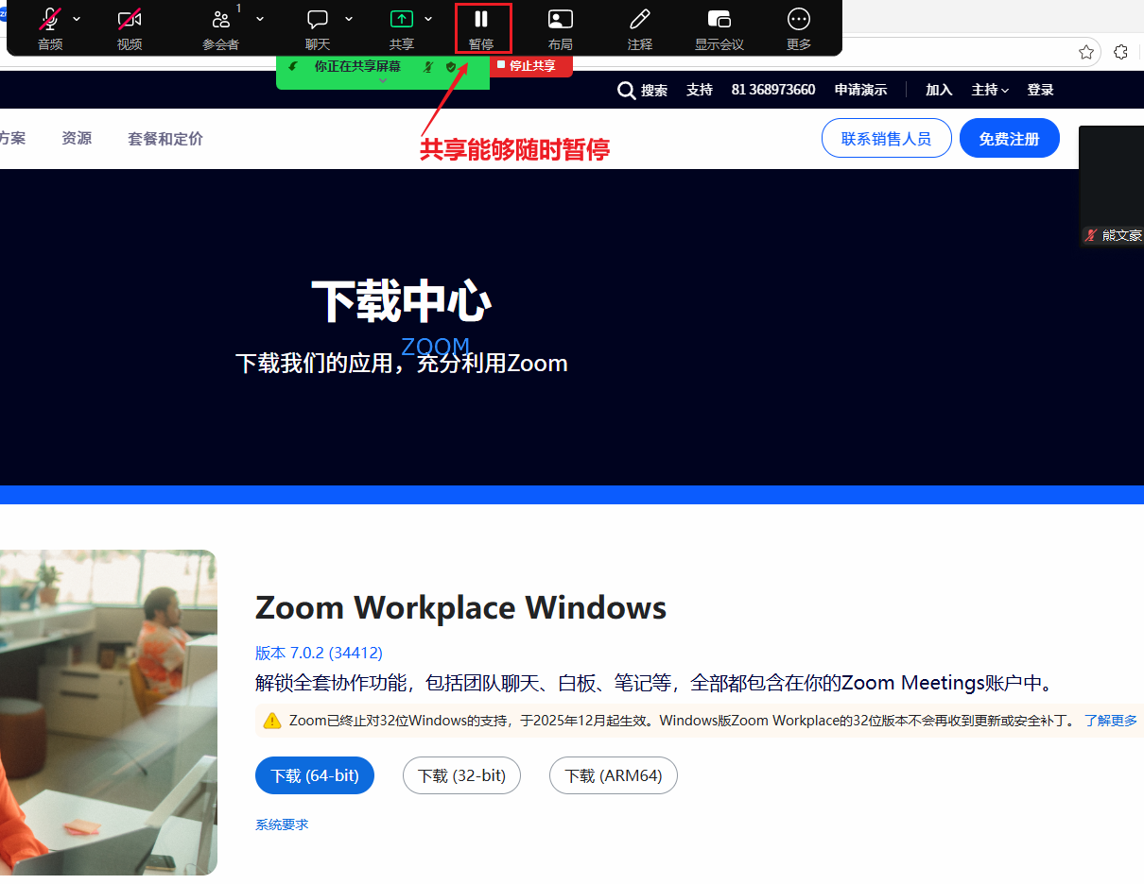Open the 支持 support link
Viewport: 1144px width, 884px height.
[700, 90]
